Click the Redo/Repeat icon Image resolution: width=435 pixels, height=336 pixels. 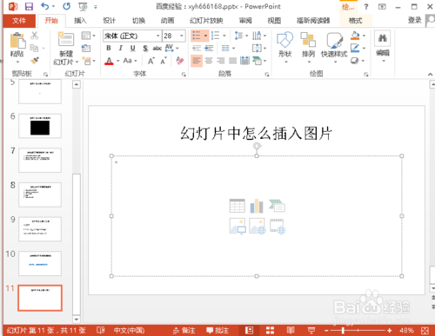[x=67, y=6]
